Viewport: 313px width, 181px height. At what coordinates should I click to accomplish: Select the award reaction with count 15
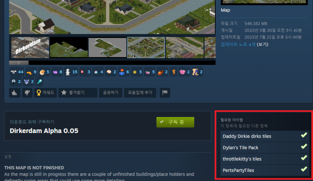pos(71,72)
